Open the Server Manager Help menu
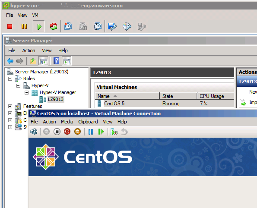 (63, 50)
